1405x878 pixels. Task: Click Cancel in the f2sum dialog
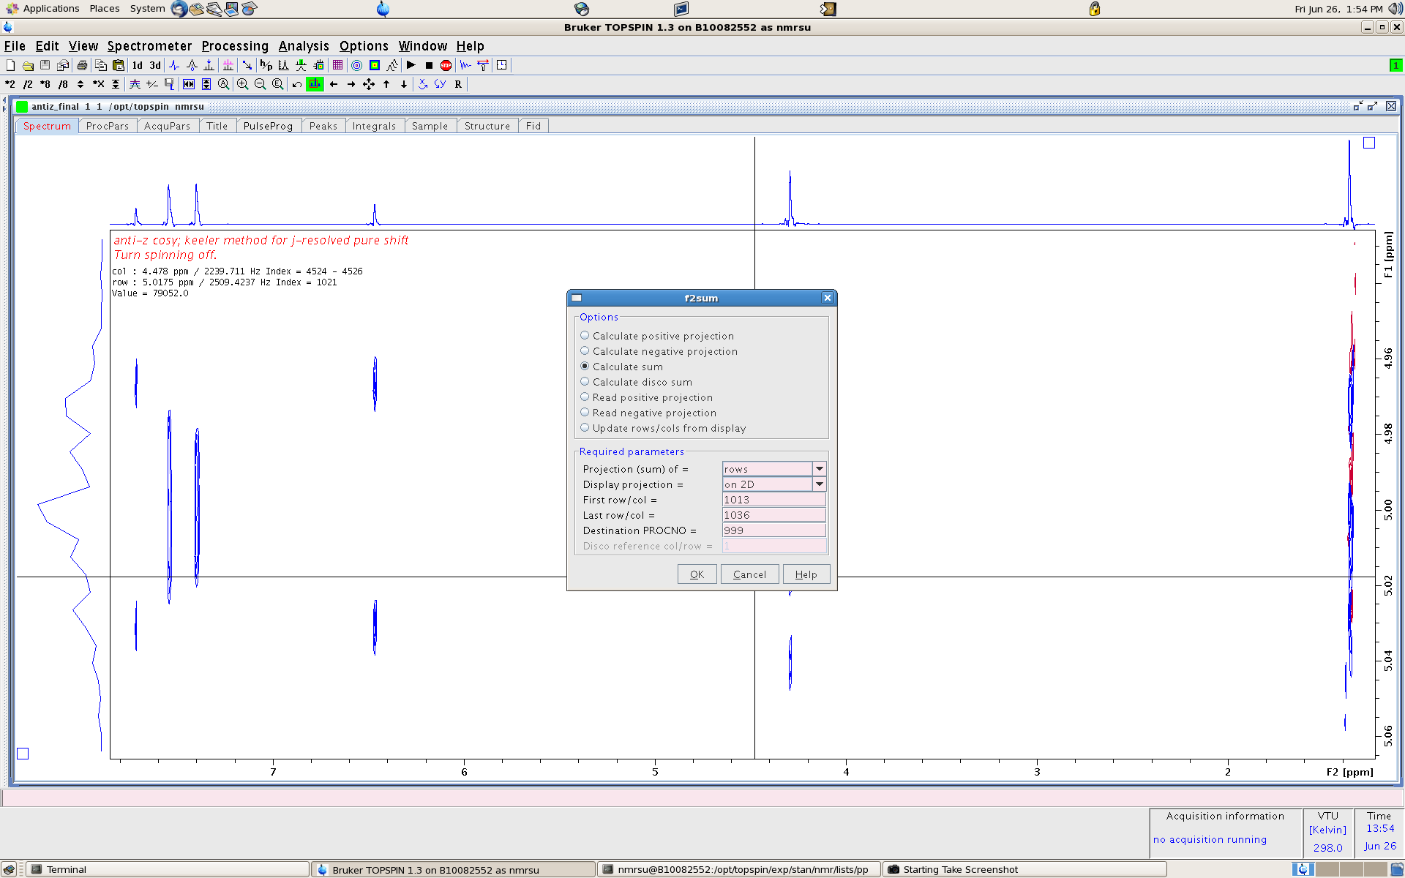click(x=749, y=574)
